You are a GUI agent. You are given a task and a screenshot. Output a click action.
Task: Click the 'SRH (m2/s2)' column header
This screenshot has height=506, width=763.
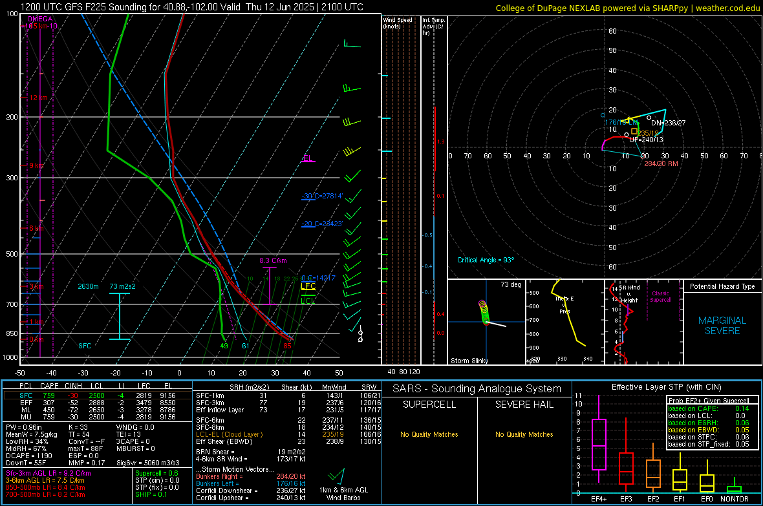pyautogui.click(x=249, y=387)
